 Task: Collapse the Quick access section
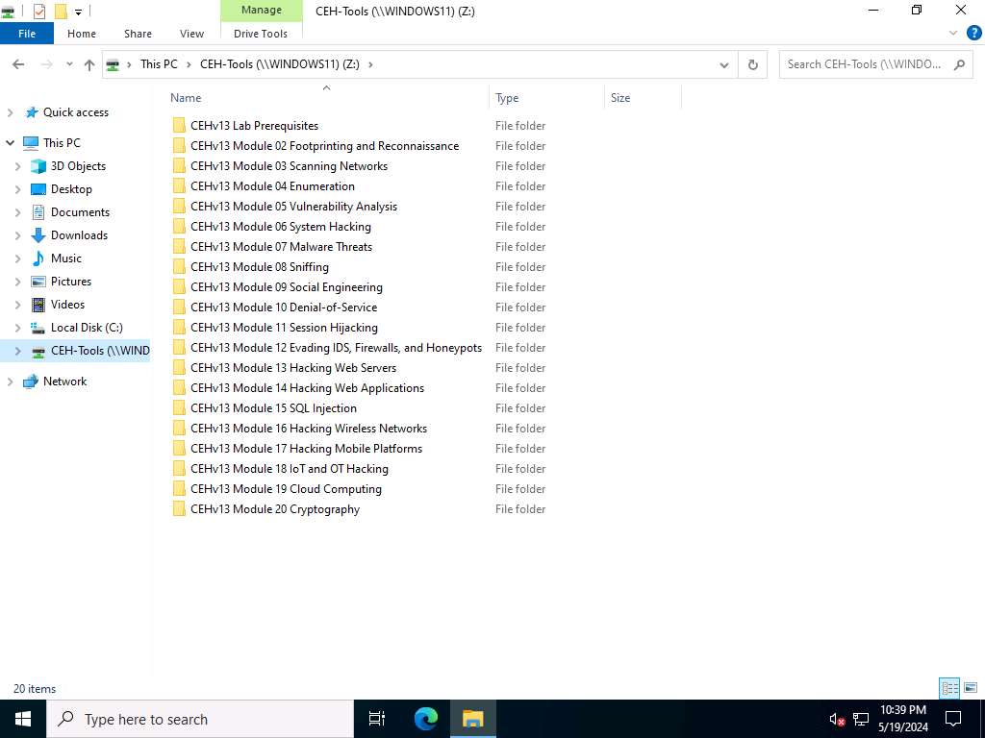10,111
